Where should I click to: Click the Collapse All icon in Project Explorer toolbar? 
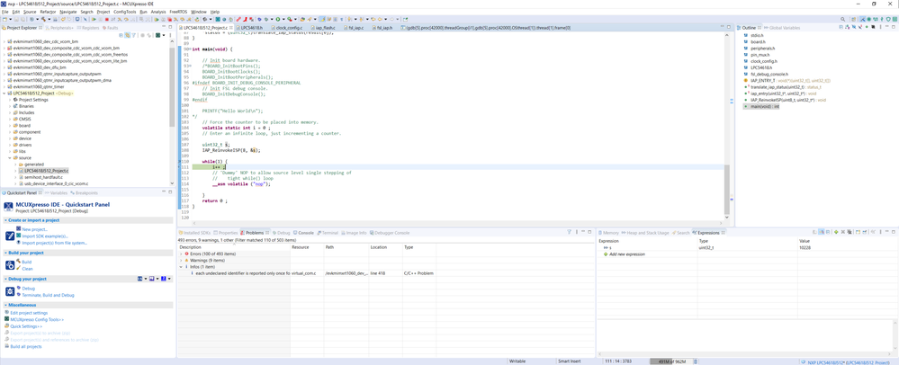121,35
